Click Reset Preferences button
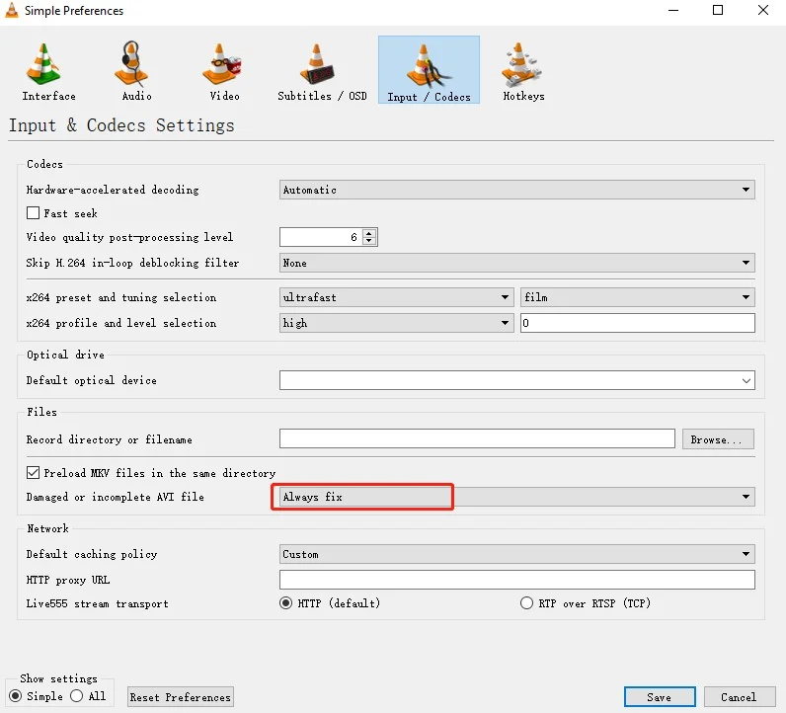 point(181,697)
